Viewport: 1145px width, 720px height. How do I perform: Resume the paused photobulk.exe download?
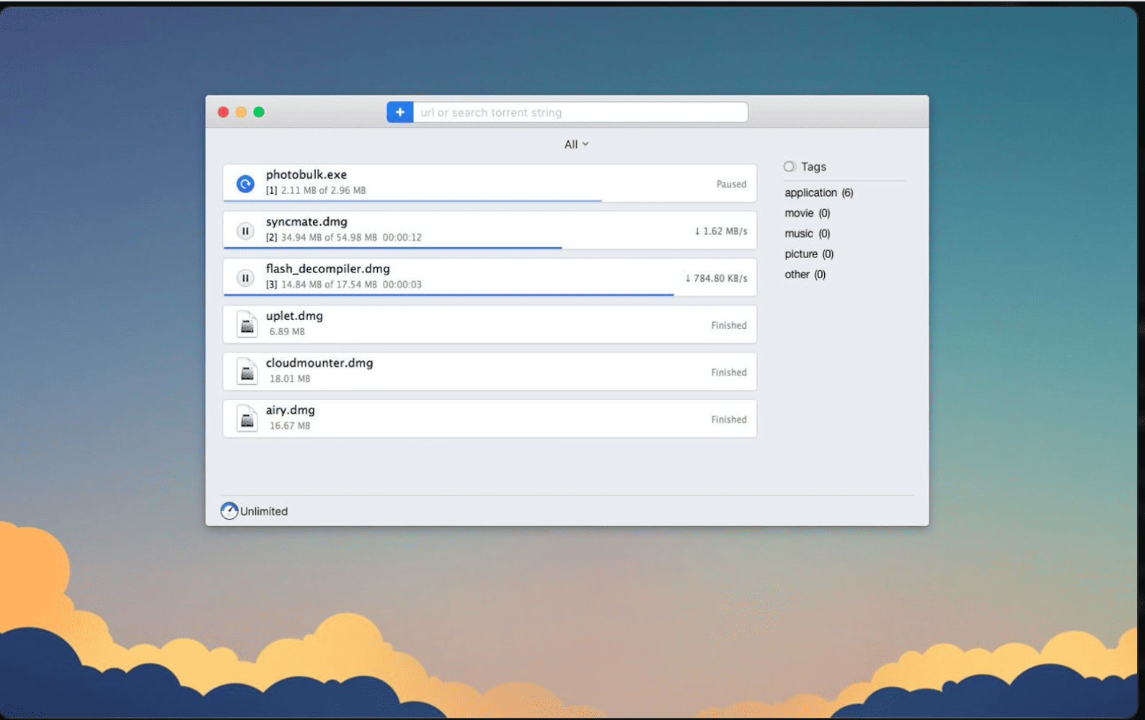(246, 185)
